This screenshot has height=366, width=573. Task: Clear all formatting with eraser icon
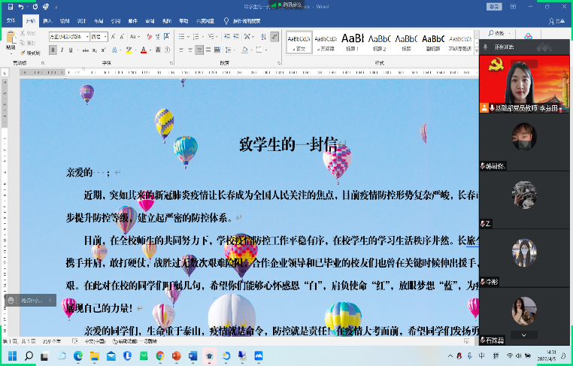click(x=149, y=37)
